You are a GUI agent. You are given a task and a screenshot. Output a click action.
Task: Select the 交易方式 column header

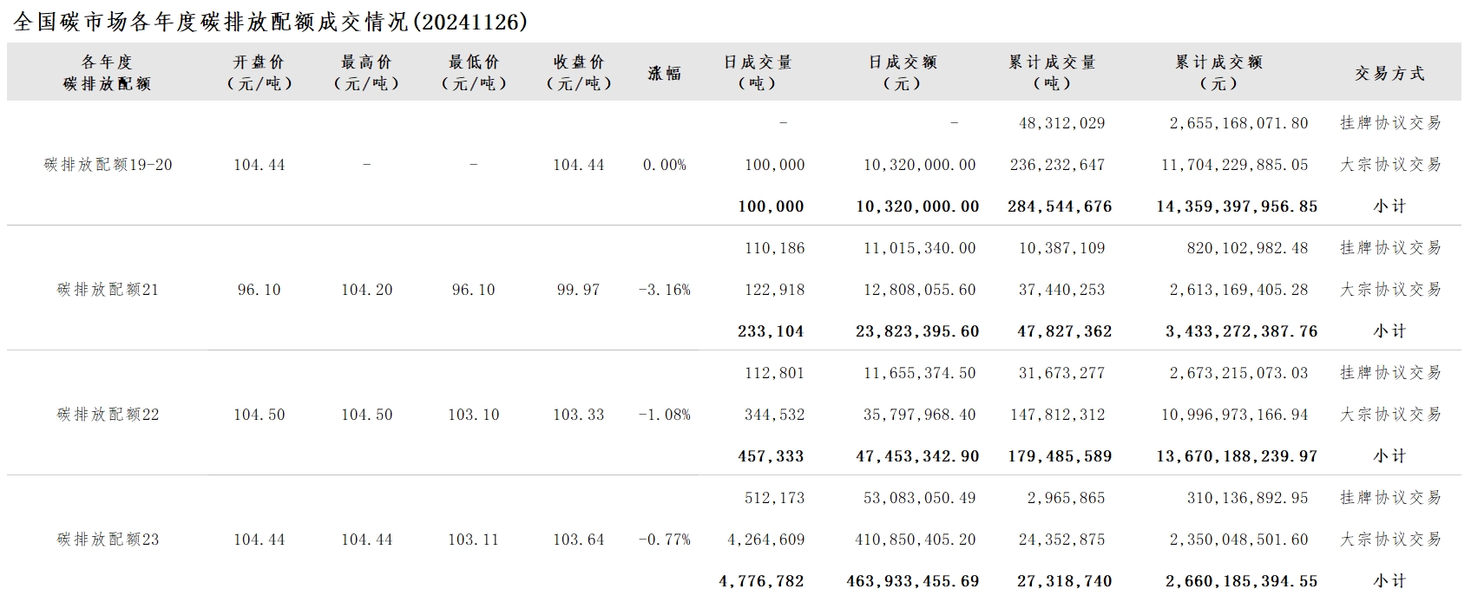pyautogui.click(x=1389, y=74)
